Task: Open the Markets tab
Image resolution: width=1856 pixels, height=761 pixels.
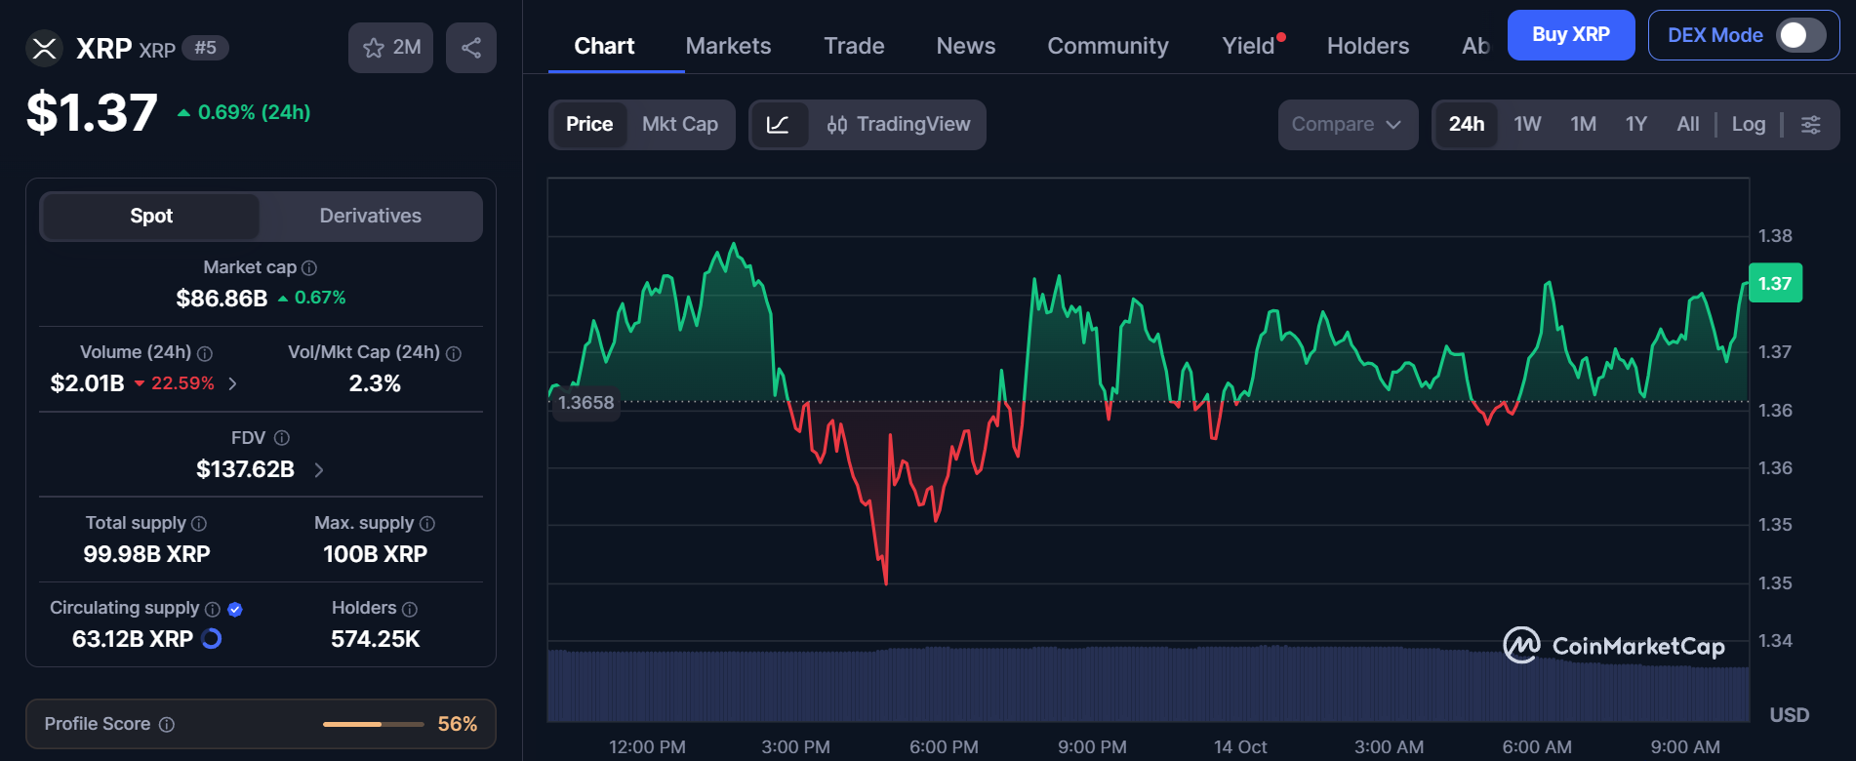Action: click(728, 46)
